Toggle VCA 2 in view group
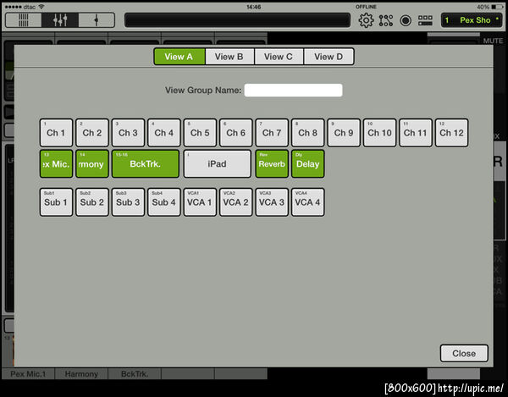Screen dimensions: 508x397 (236, 202)
